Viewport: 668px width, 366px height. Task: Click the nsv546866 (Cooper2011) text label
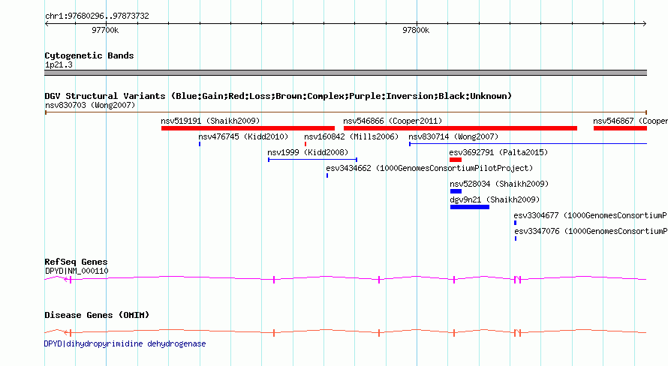[393, 121]
